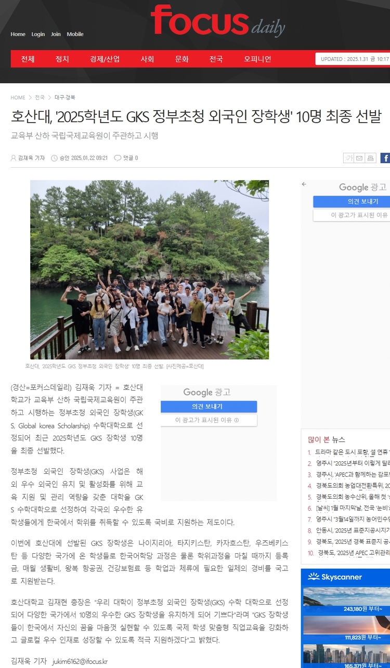Share on Facebook using the f icon
Image resolution: width=390 pixels, height=668 pixels.
385,158
